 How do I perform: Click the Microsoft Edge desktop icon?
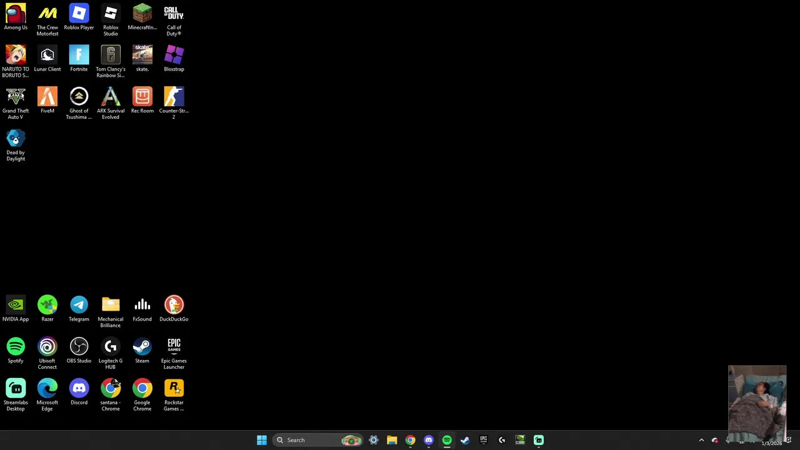47,395
